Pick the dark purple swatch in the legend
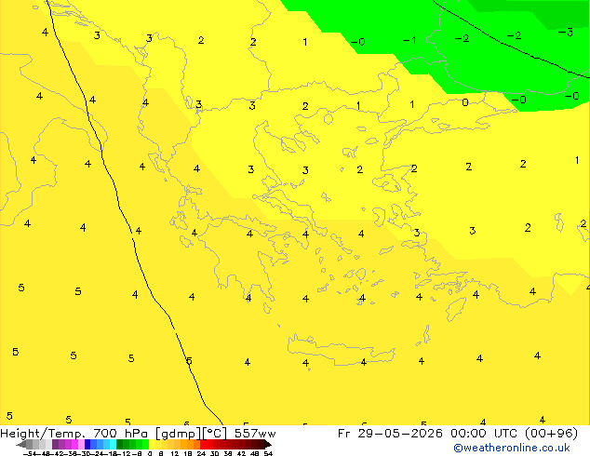This screenshot has height=456, width=590. click(55, 444)
